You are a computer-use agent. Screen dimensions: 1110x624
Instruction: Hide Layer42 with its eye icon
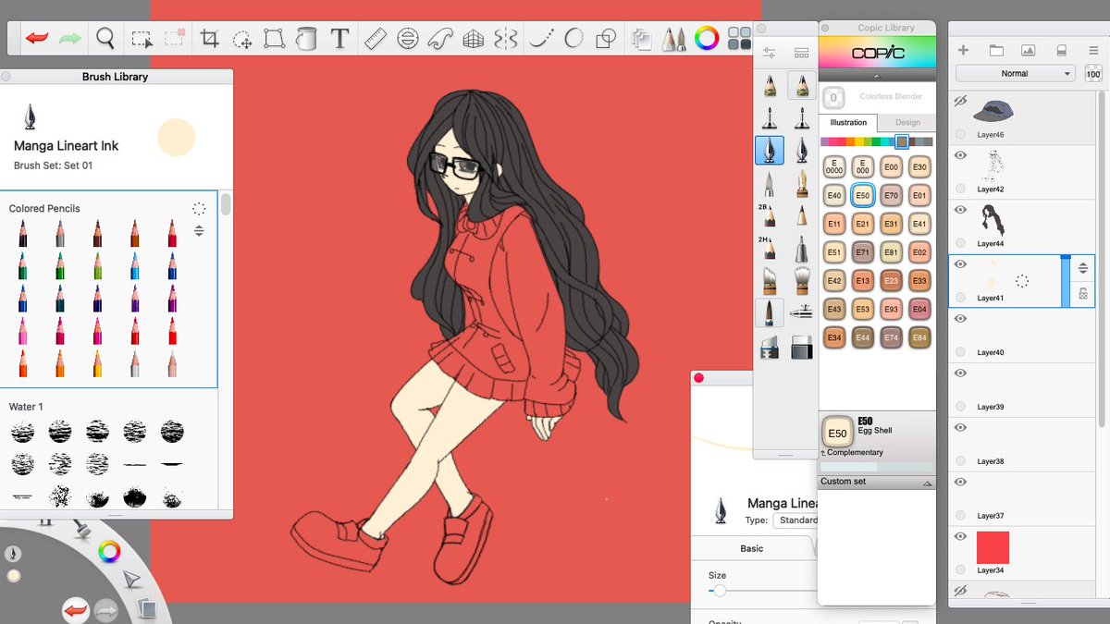pyautogui.click(x=960, y=155)
